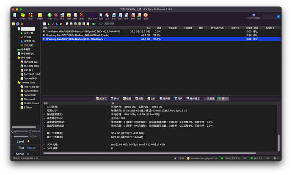Viewport: 292px width, 175px height.
Task: Open the Software (软件) toolbar icon
Action: coord(127,15)
